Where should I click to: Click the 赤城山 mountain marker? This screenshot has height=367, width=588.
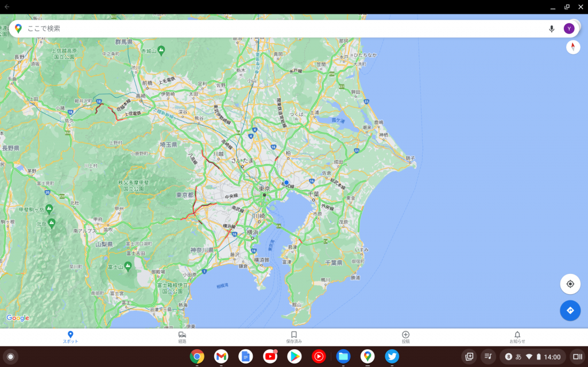(x=161, y=51)
